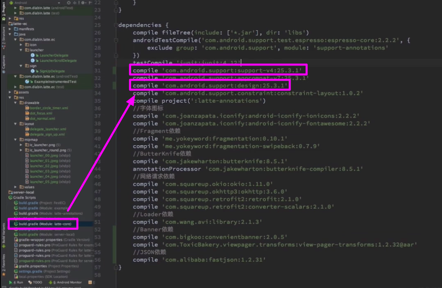Open delegate_sign_up.xml layout
Screen dimensions: 442x288
pyautogui.click(x=47, y=135)
